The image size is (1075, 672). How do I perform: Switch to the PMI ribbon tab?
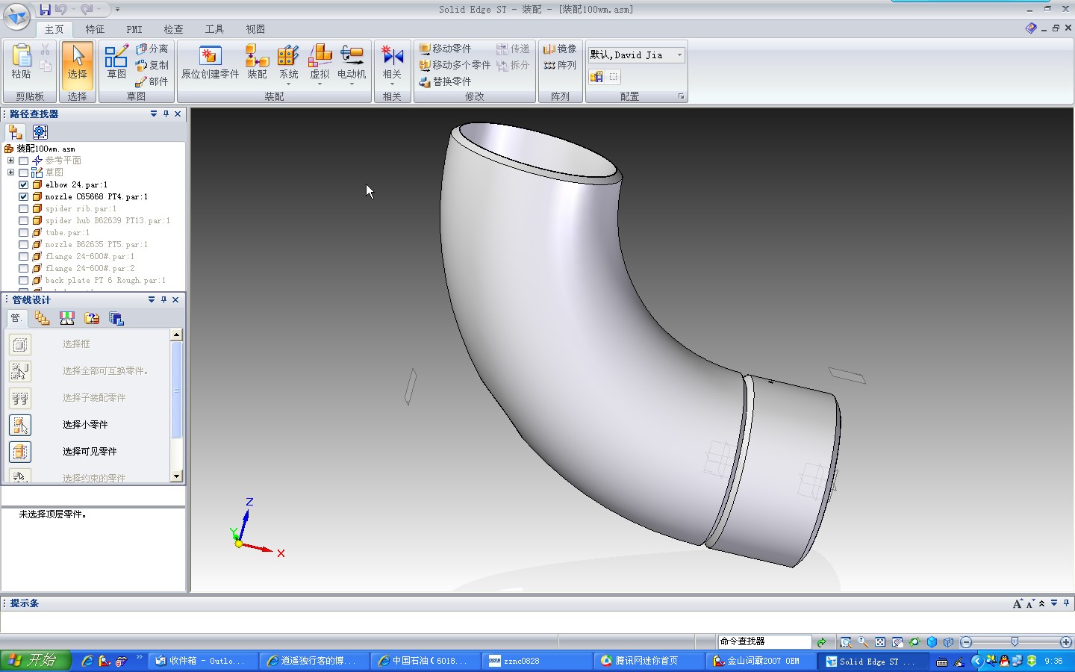click(x=134, y=29)
